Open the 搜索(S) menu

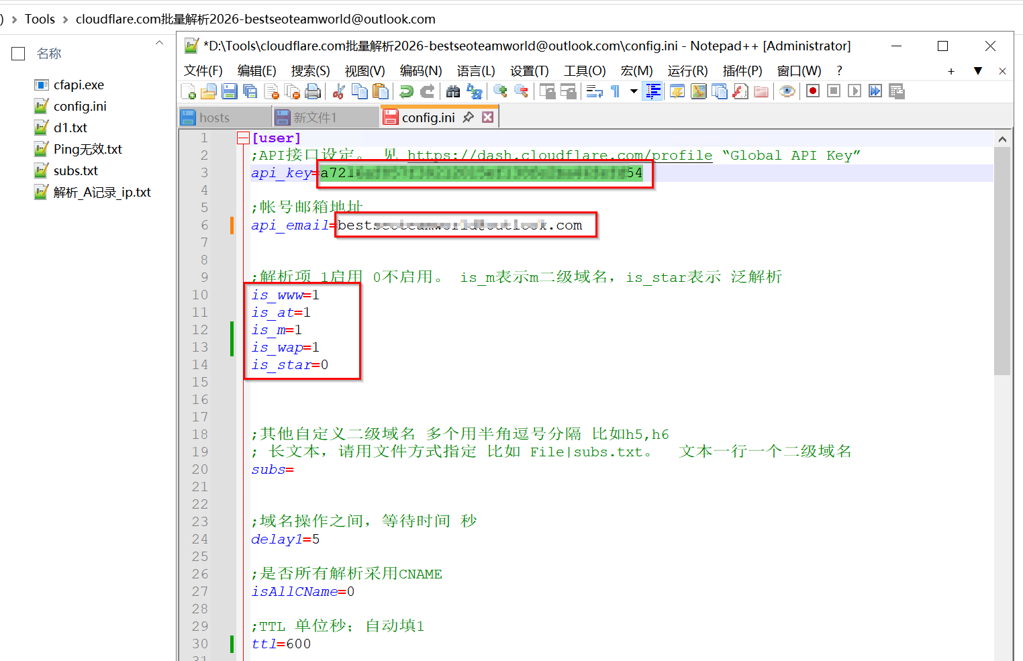coord(310,71)
